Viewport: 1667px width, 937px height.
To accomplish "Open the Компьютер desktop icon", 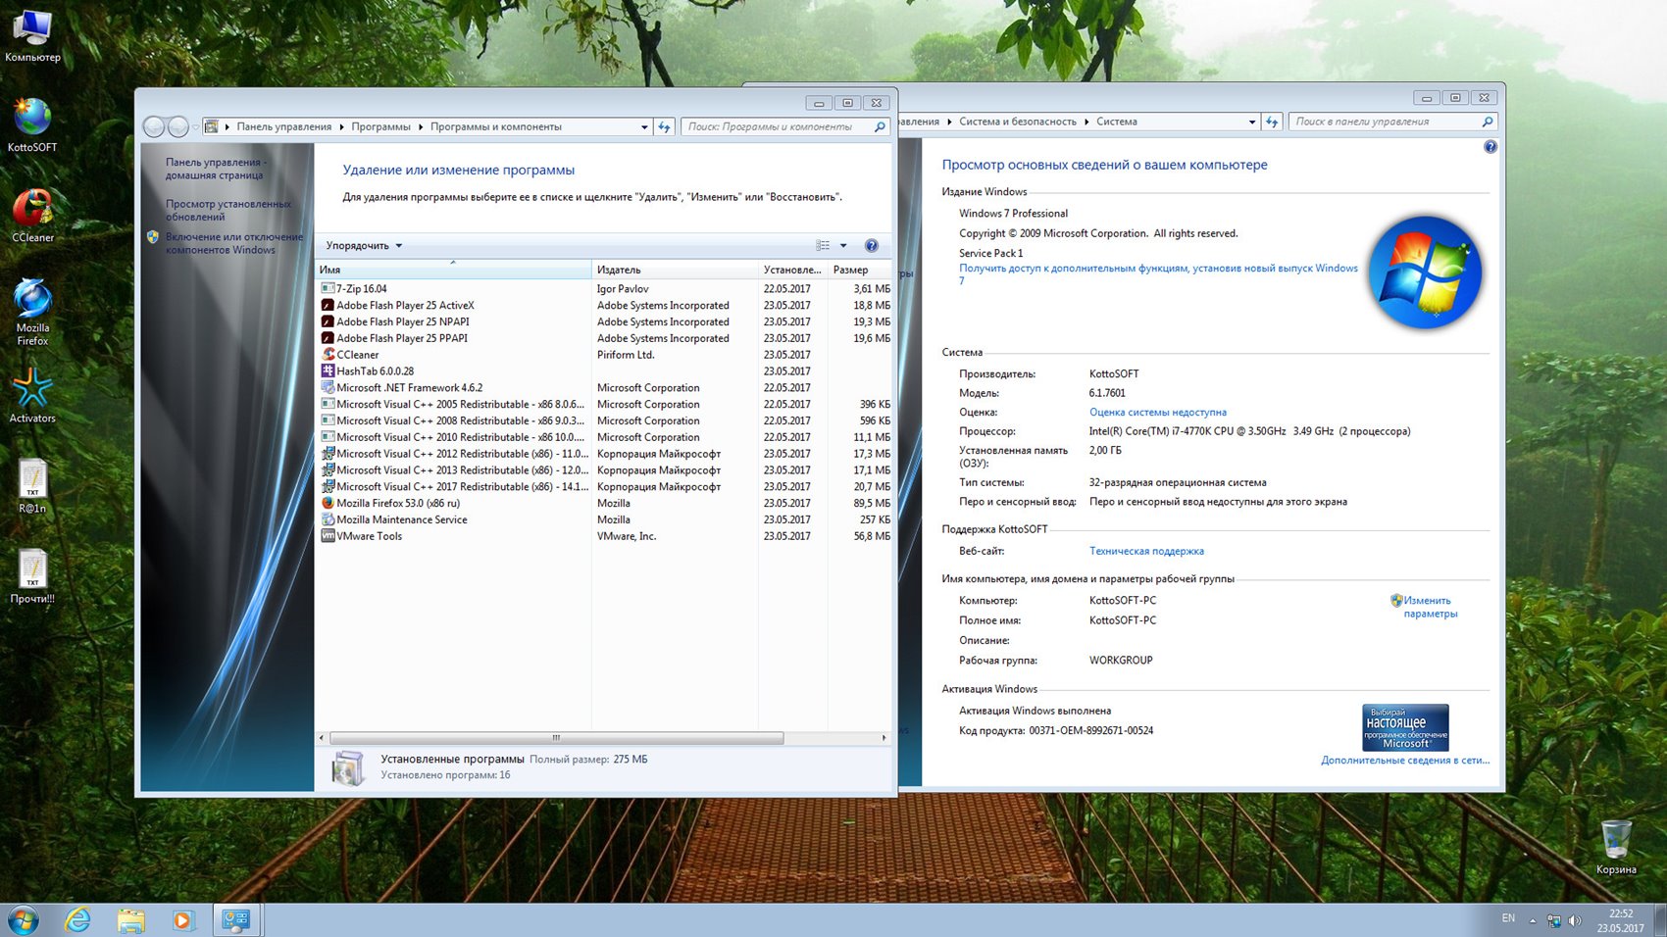I will click(32, 35).
